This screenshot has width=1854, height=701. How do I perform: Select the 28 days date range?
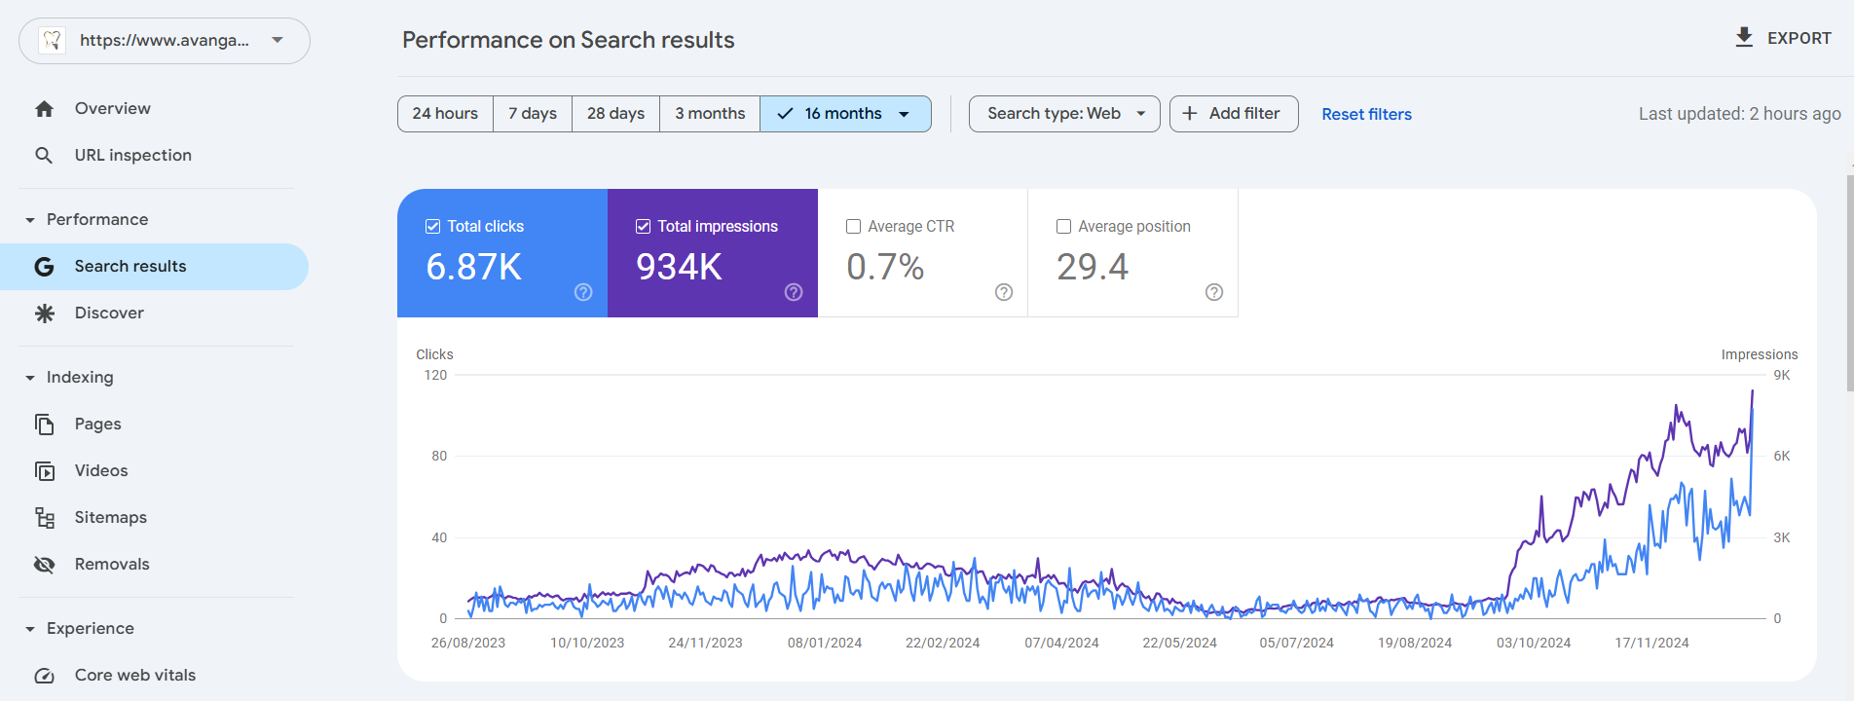pyautogui.click(x=615, y=114)
